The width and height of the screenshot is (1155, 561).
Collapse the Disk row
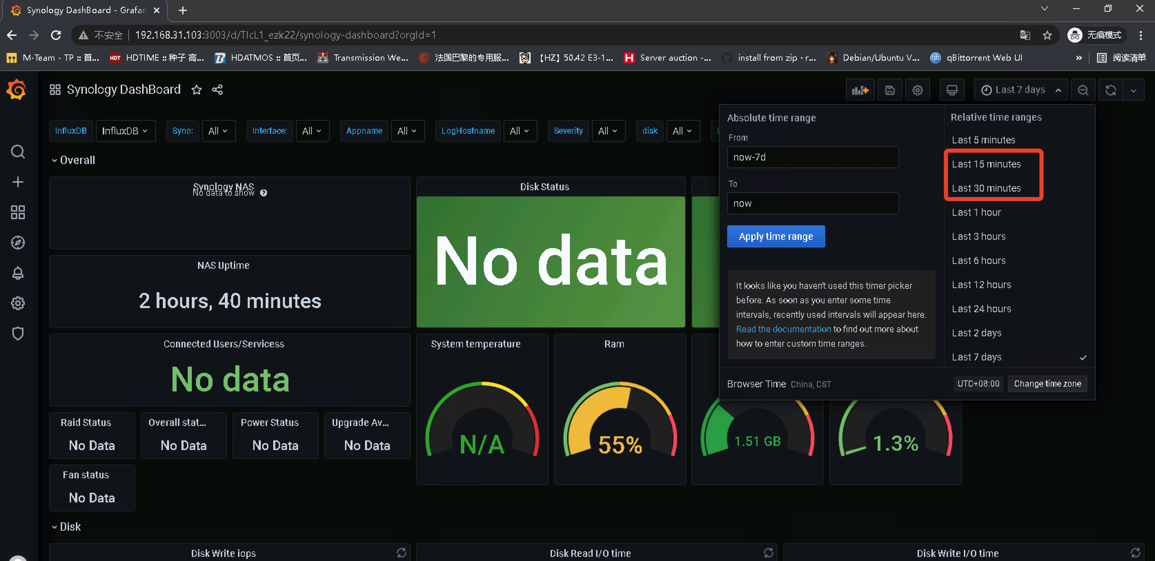66,527
